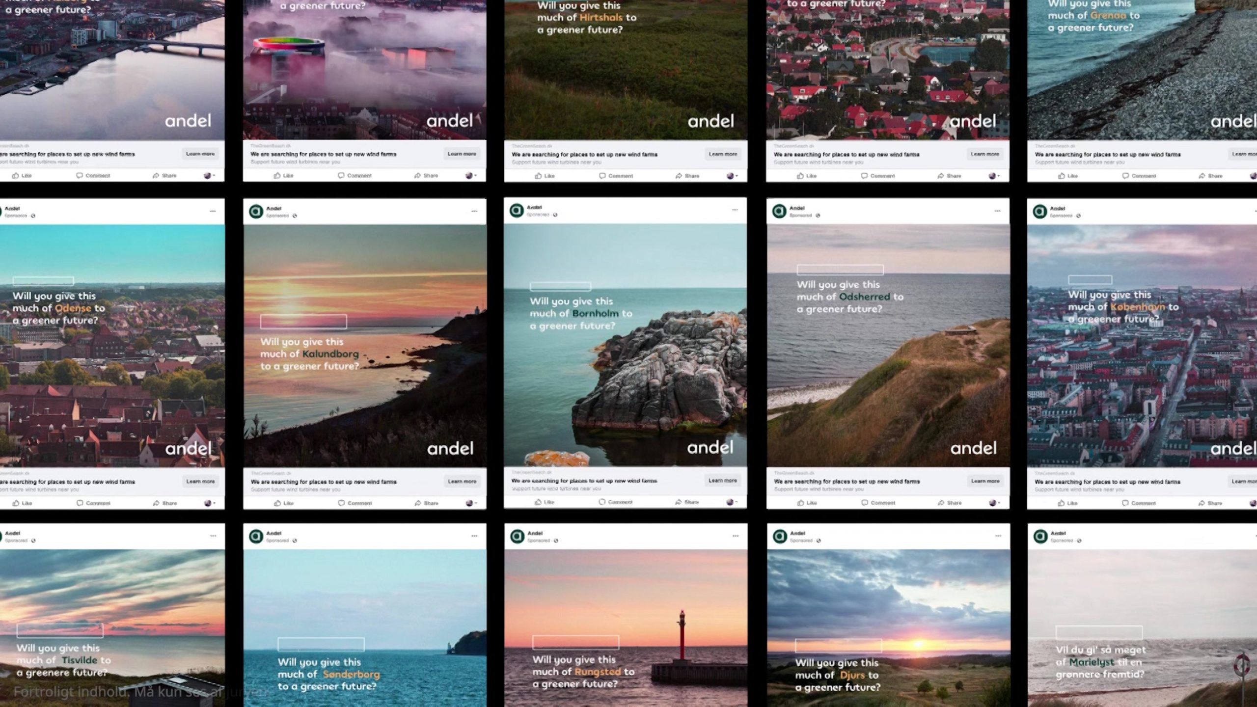Open wind farms headline link on Odsherred ad
The height and width of the screenshot is (707, 1257).
click(847, 482)
